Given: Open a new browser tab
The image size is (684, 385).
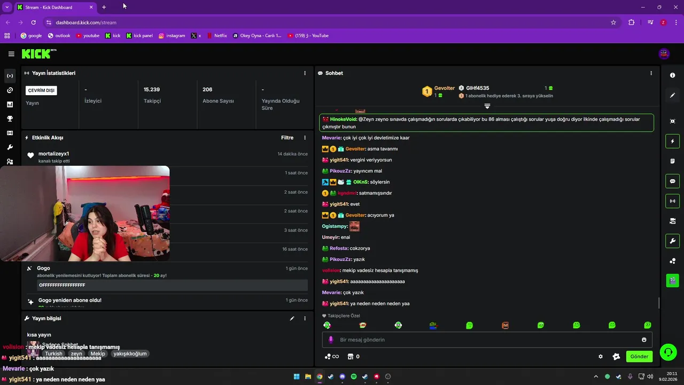Looking at the screenshot, I should tap(104, 7).
